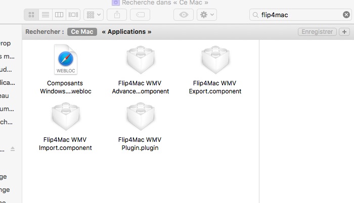Image resolution: width=354 pixels, height=203 pixels.
Task: Switch Finder to list view
Action: pyautogui.click(x=46, y=15)
